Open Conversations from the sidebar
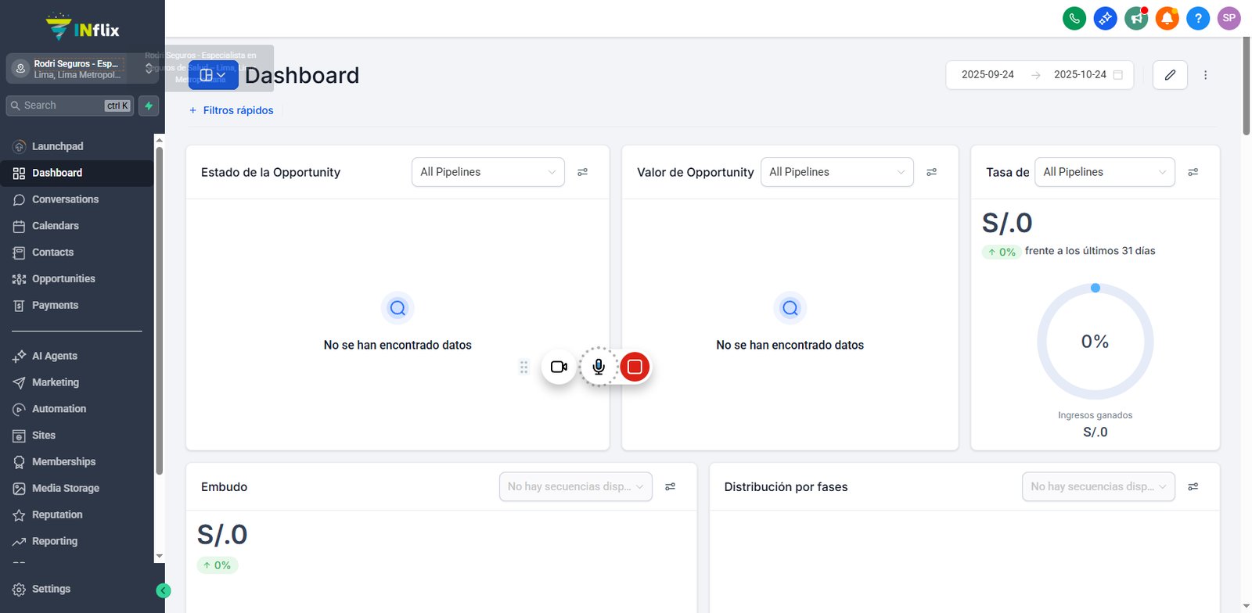Viewport: 1252px width, 613px height. point(77,199)
